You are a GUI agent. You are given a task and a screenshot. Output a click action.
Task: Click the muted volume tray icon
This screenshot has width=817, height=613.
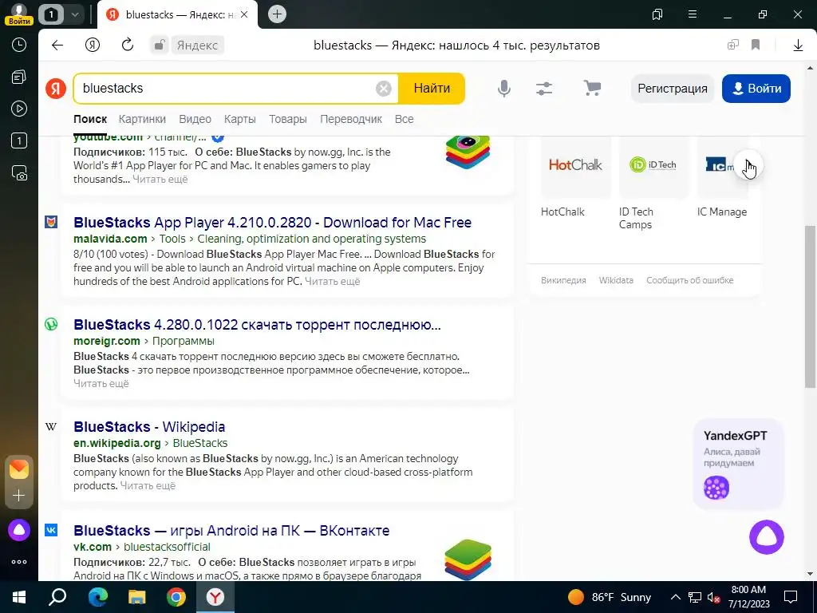pyautogui.click(x=714, y=597)
